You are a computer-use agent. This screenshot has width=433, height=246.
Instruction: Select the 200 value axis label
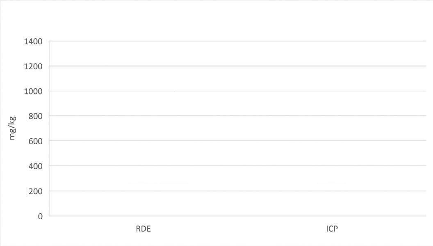pos(36,191)
